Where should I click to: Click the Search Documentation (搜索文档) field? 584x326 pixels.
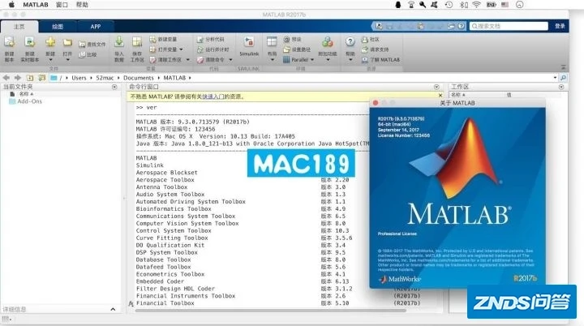click(509, 26)
